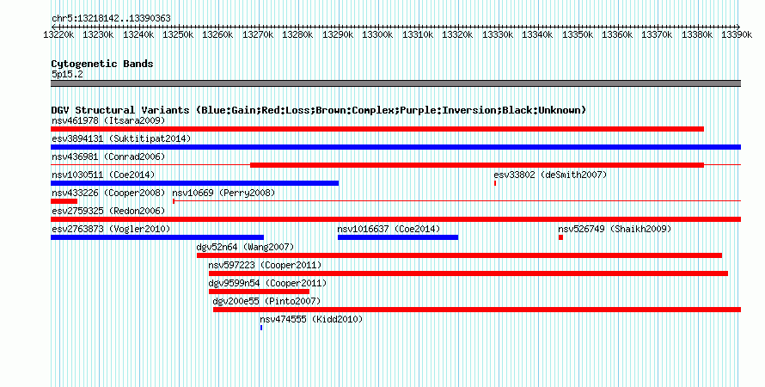Viewport: 765px width, 387px height.
Task: Click the nsv1016637 (Coe2014) label
Action: pos(389,229)
